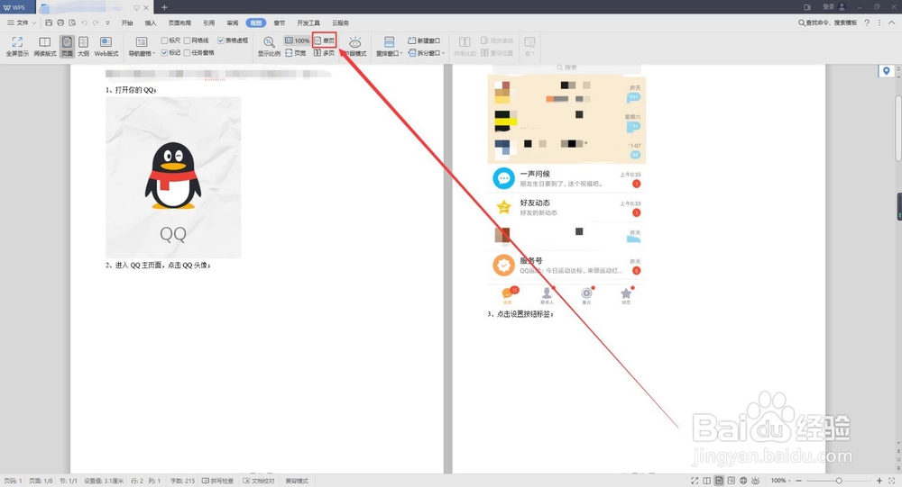Open a new window (新建窗口)
This screenshot has height=487, width=902.
tap(424, 41)
